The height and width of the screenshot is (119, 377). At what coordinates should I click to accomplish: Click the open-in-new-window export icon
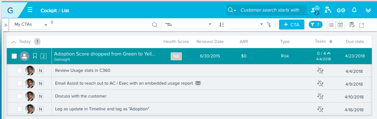point(361,25)
